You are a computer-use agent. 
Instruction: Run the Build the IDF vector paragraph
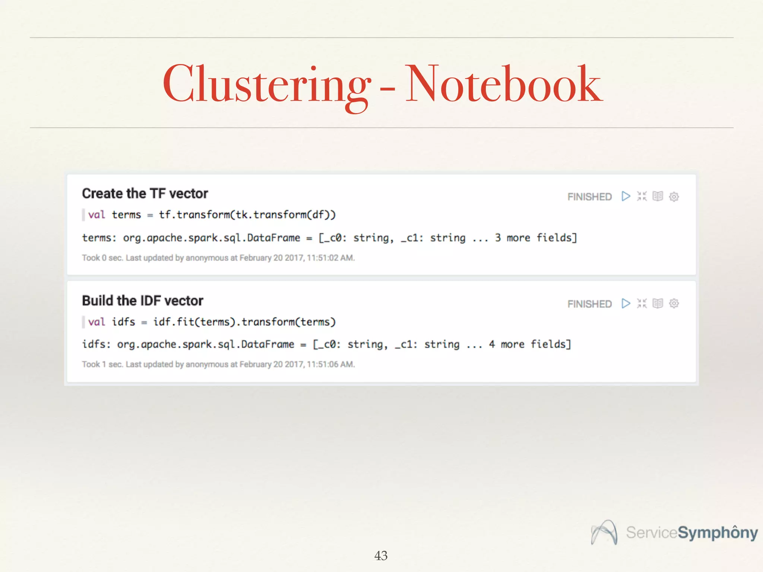click(x=626, y=304)
